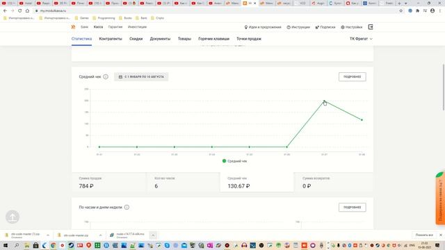Click the scroll-to-top arrow circle button
445x250 pixels.
[x=13, y=217]
